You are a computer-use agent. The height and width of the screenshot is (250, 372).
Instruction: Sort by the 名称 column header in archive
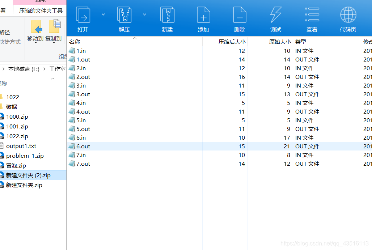tap(75, 42)
